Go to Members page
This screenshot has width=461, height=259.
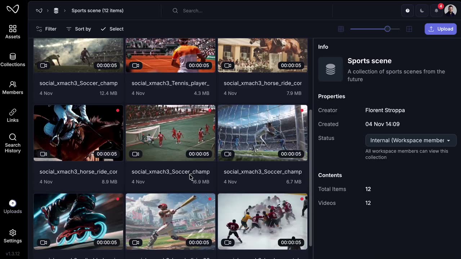[x=13, y=87]
